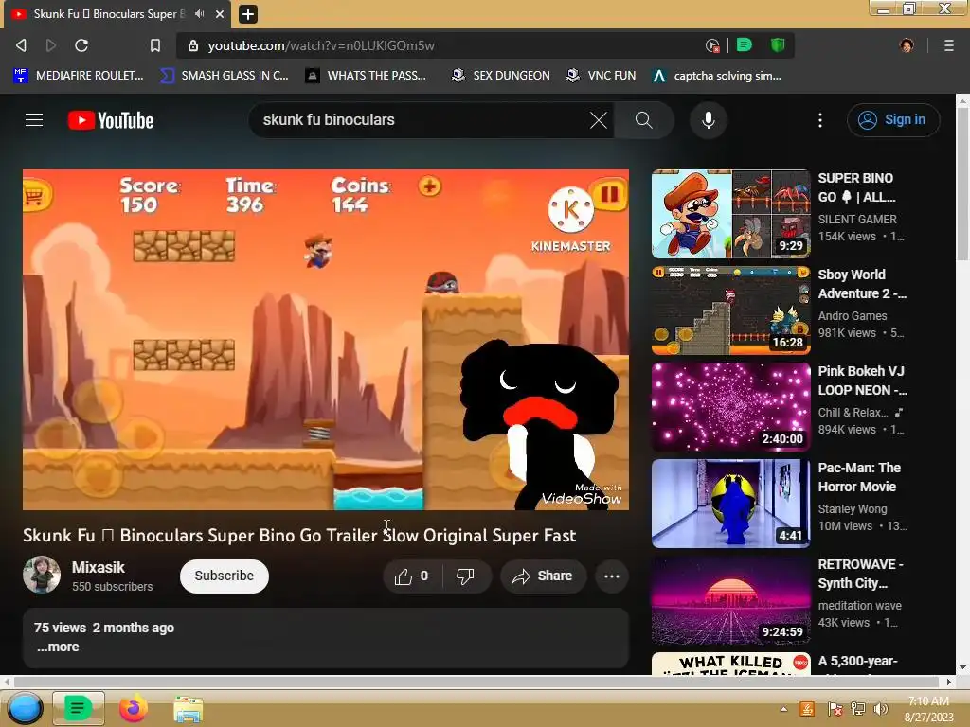Viewport: 970px width, 727px height.
Task: Open the WHATS THE PASS... bookmark
Action: click(x=367, y=76)
